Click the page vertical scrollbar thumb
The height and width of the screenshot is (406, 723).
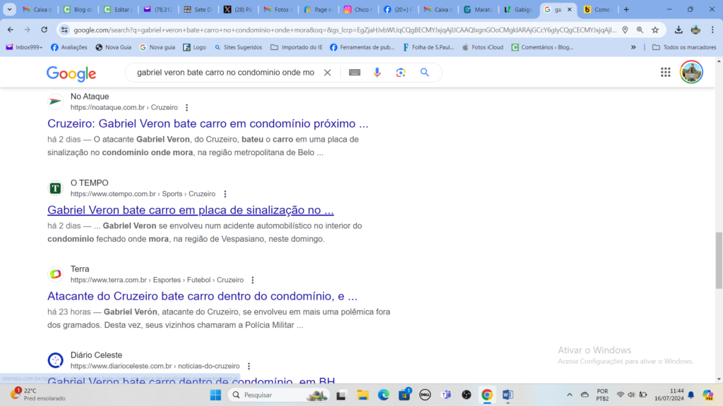[719, 261]
